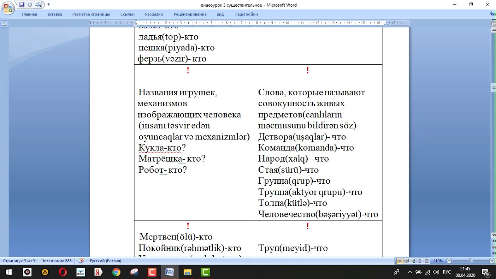Click the volume speaker tray icon
The image size is (496, 279).
(x=436, y=272)
